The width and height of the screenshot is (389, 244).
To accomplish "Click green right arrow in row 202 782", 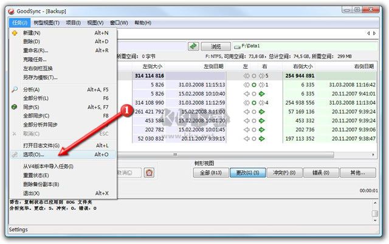I will pos(261,130).
